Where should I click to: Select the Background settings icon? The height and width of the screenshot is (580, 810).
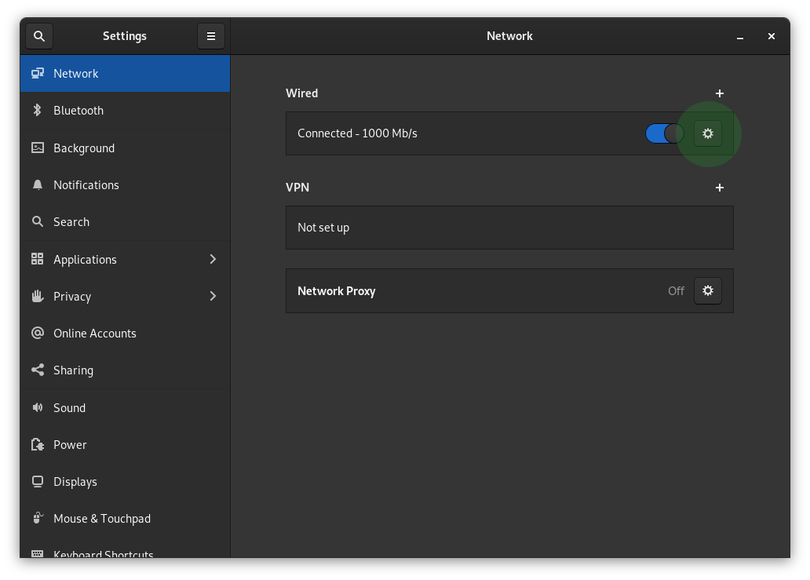37,148
